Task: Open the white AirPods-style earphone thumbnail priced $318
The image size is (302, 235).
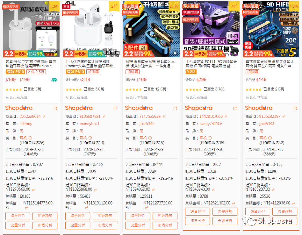Action: coord(91,29)
